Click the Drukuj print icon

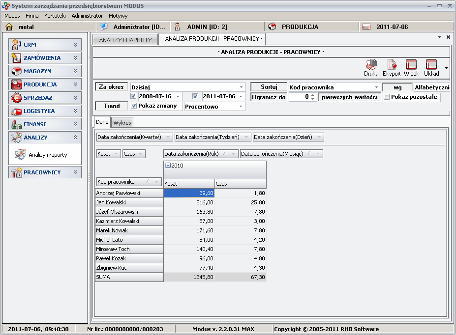pyautogui.click(x=371, y=65)
